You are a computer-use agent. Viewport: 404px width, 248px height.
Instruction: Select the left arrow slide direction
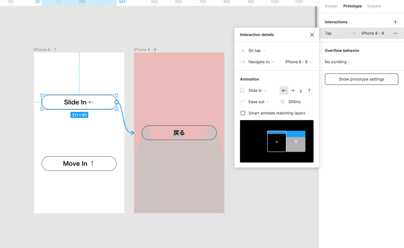coord(284,91)
